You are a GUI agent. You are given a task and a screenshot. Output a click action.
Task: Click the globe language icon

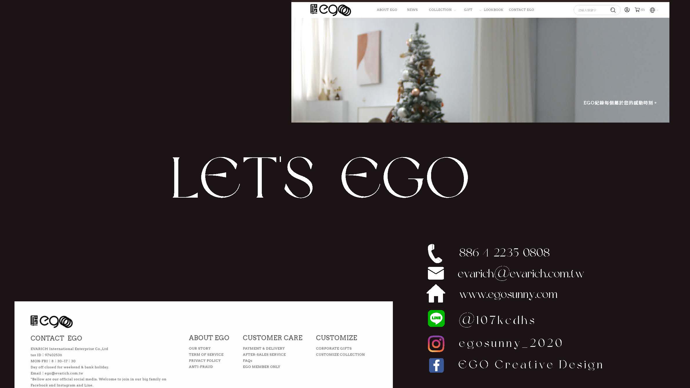652,10
